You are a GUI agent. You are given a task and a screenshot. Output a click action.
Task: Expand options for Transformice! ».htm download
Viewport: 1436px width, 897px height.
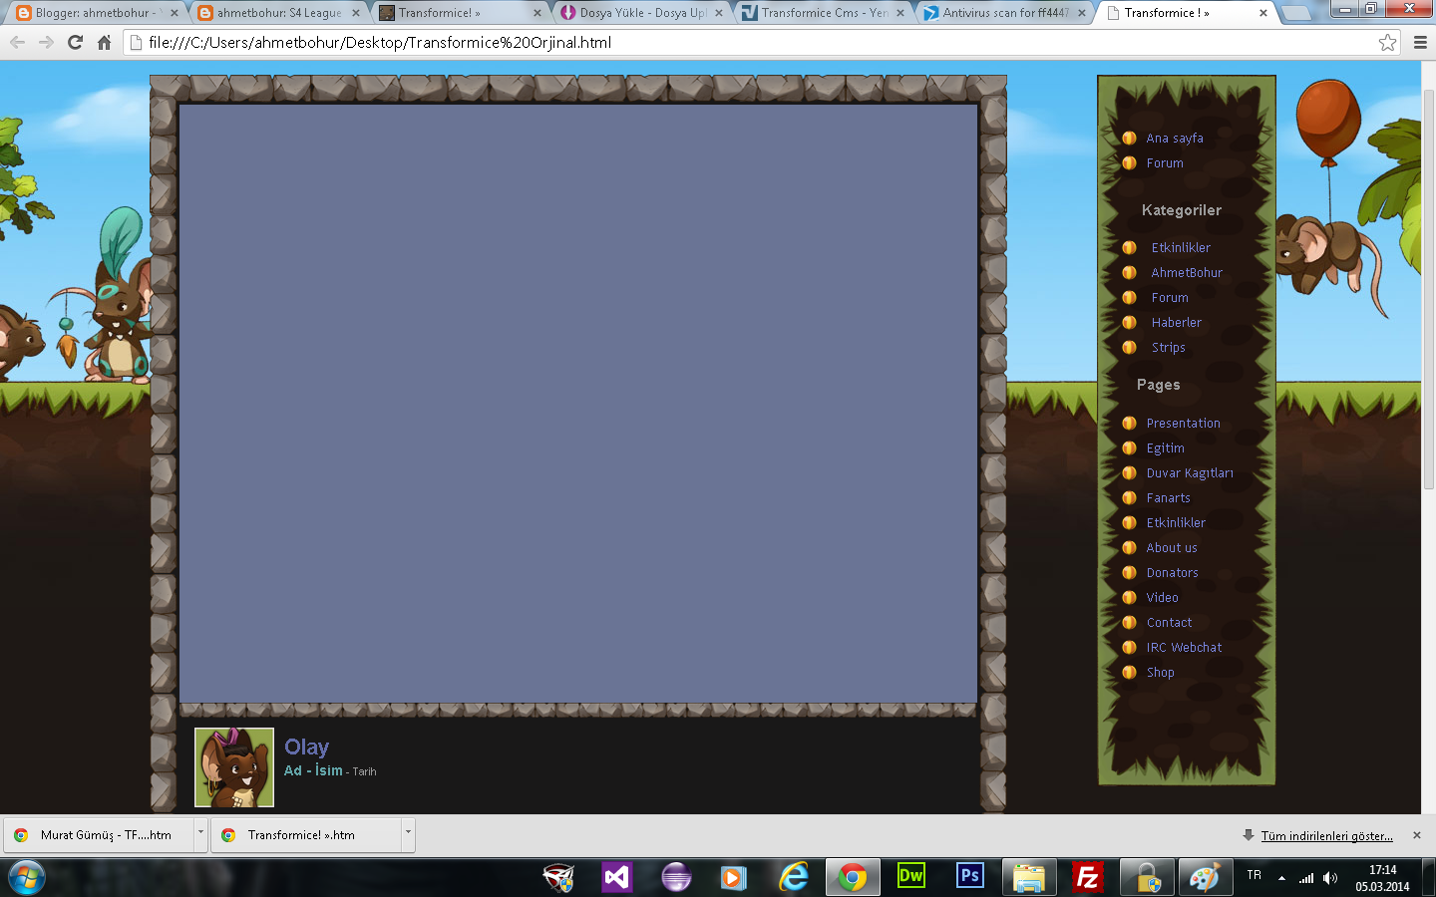coord(408,833)
